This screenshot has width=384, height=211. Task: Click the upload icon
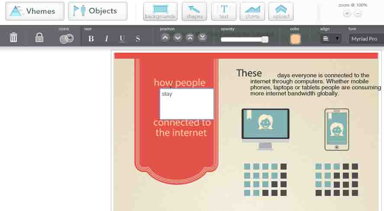281,11
